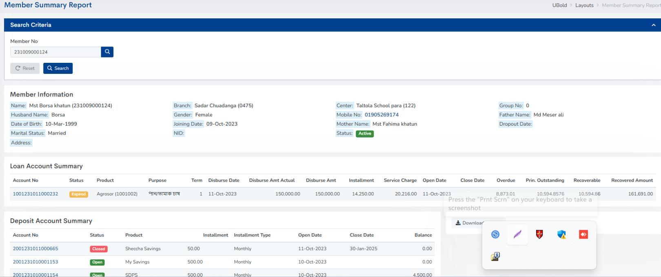Click the service charge value 20,216.00
The image size is (661, 277).
[x=406, y=194]
